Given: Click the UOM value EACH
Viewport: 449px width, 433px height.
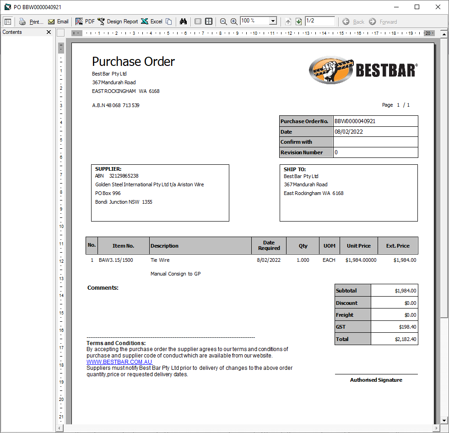Looking at the screenshot, I should pyautogui.click(x=329, y=260).
